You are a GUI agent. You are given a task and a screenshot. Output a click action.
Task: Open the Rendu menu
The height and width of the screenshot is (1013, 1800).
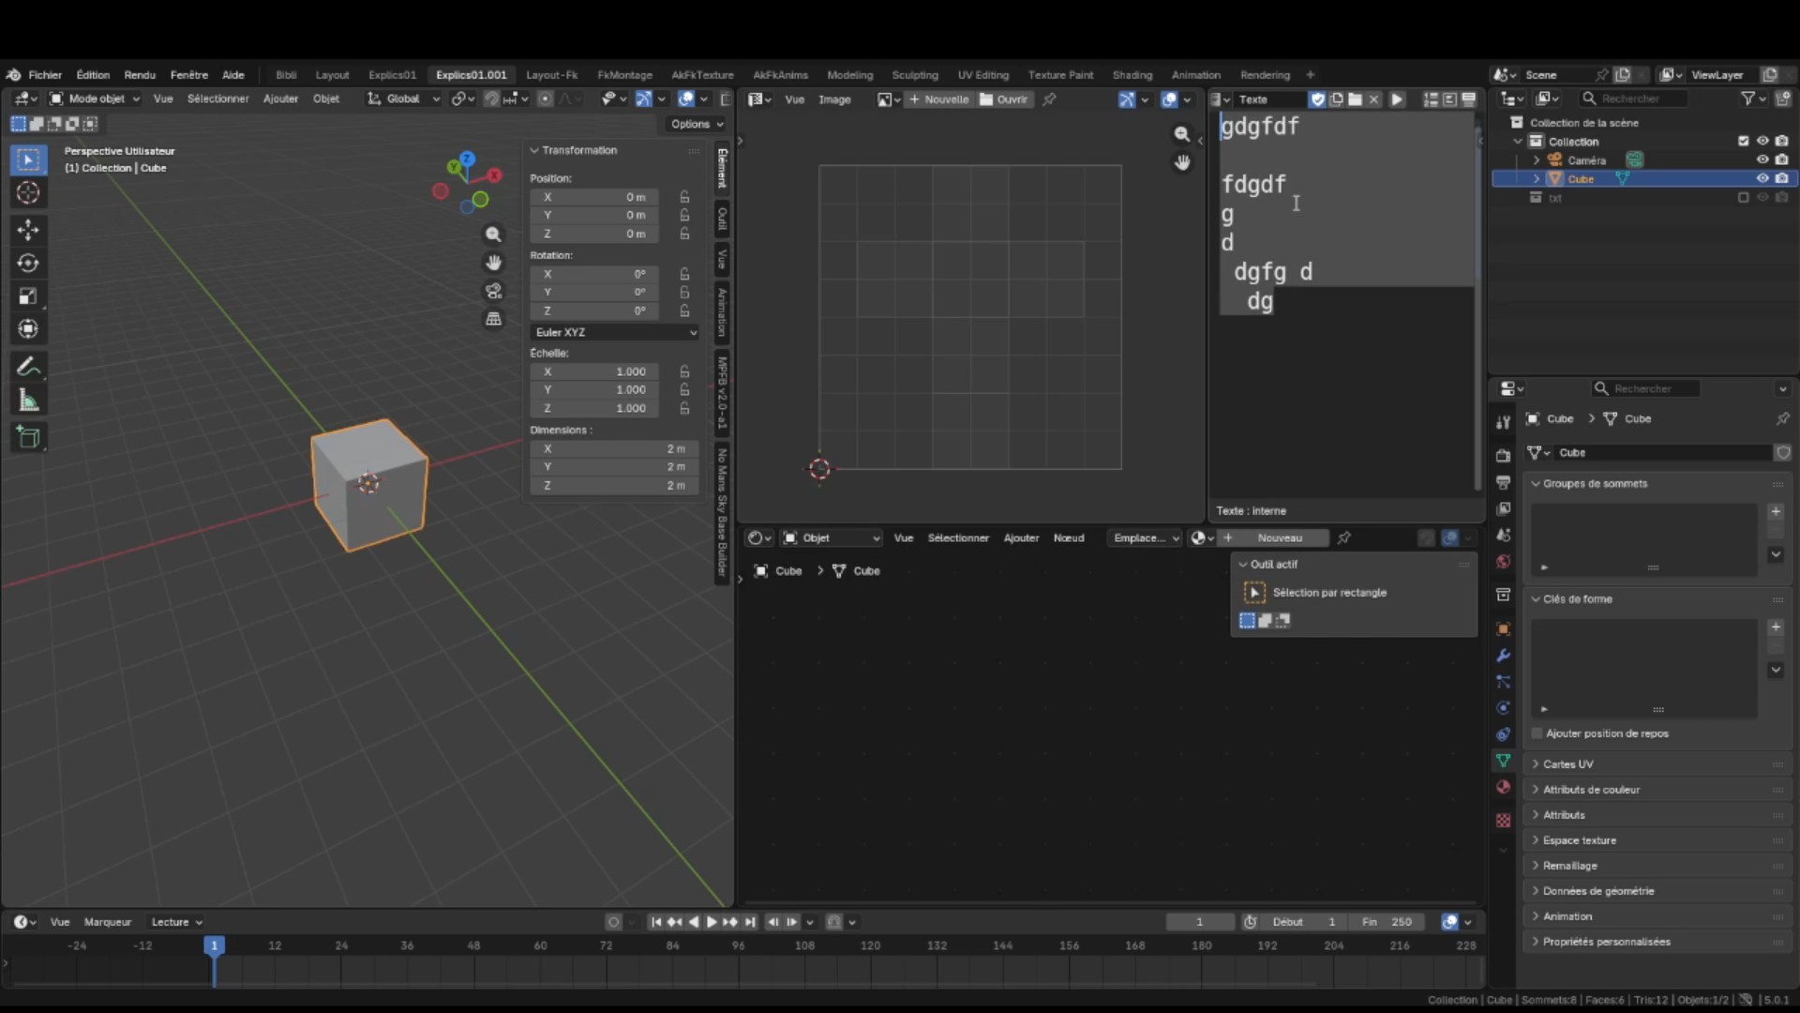(140, 75)
